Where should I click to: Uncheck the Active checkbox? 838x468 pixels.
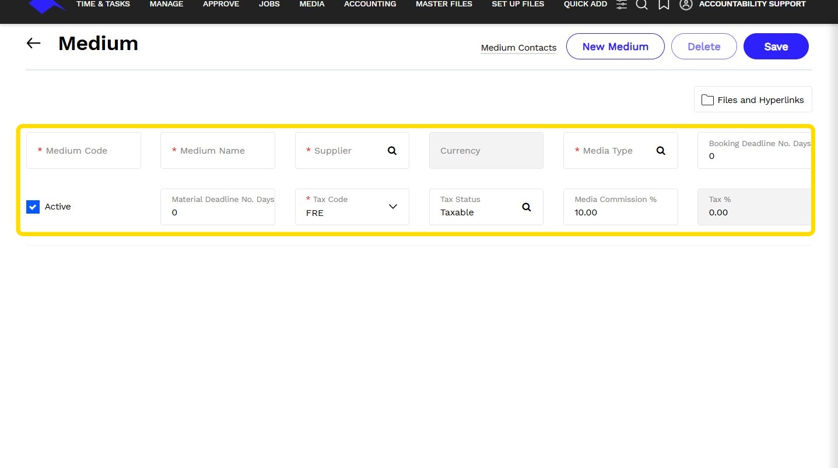[x=33, y=207]
